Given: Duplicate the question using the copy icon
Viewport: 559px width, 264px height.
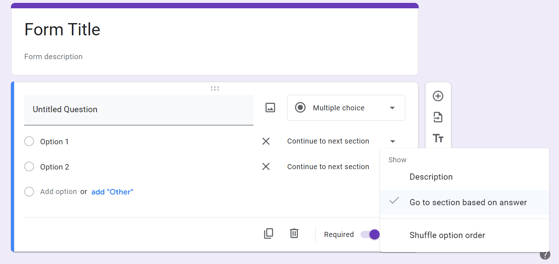Looking at the screenshot, I should pos(268,234).
